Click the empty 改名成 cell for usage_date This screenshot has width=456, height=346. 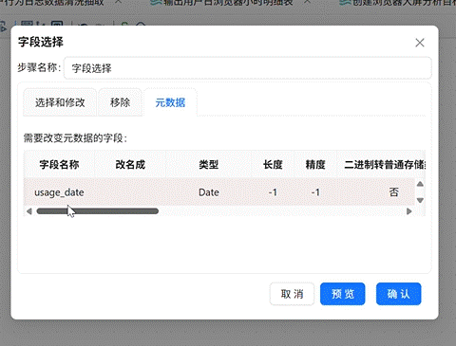click(x=130, y=192)
